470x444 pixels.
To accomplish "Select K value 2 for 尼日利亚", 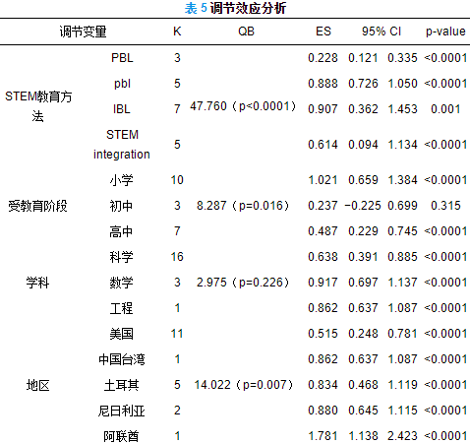I will click(177, 411).
